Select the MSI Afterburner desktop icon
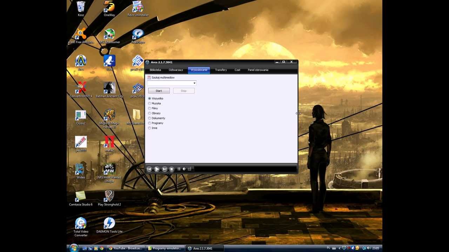 click(x=109, y=36)
